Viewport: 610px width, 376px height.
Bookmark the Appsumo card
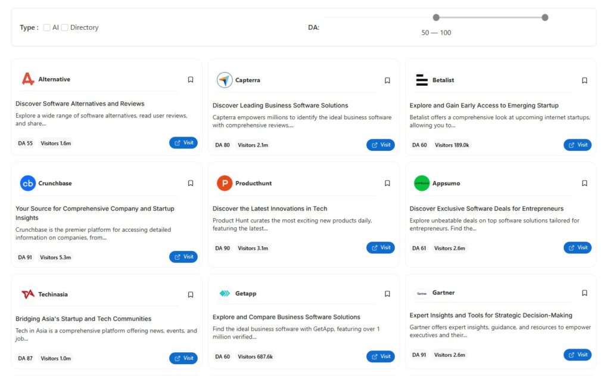[584, 184]
